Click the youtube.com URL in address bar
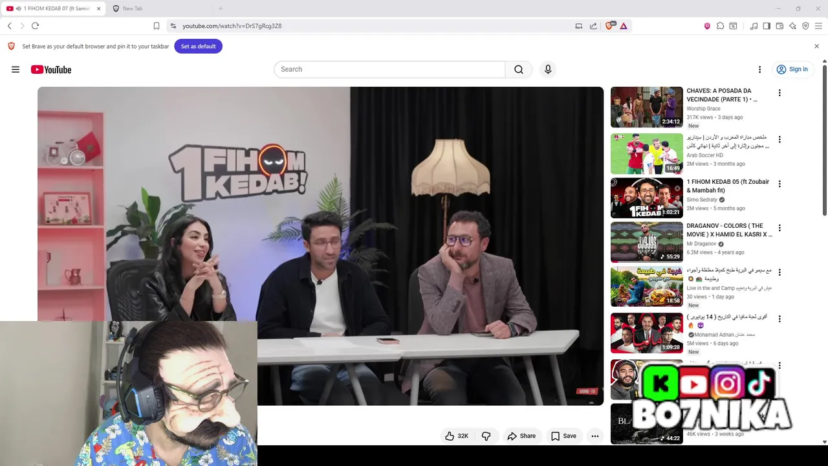The width and height of the screenshot is (828, 466). [232, 26]
